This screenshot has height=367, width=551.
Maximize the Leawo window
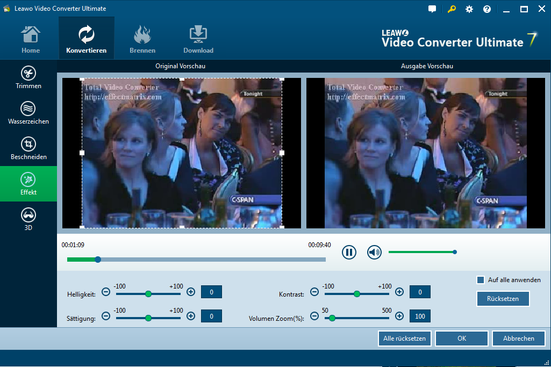(x=524, y=9)
